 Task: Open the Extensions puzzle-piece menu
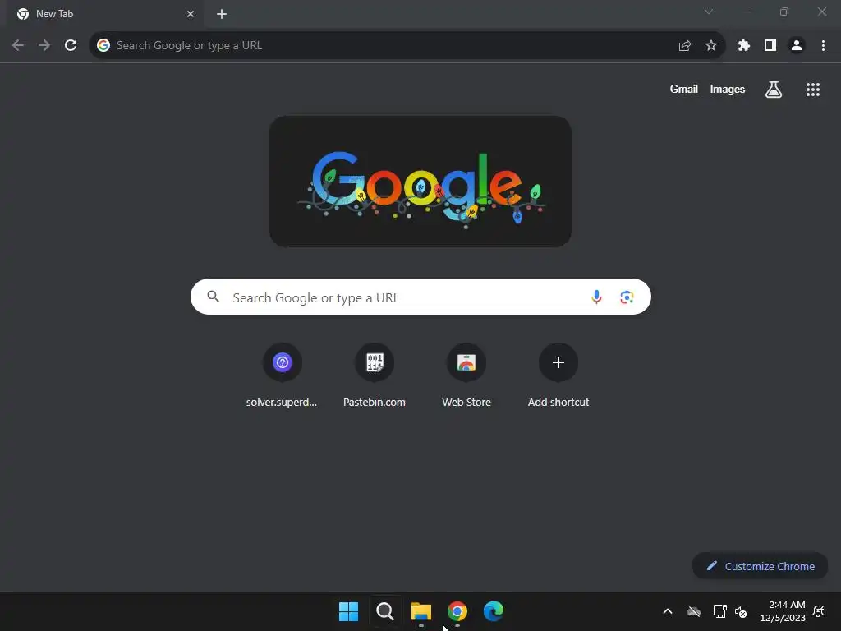pos(744,46)
